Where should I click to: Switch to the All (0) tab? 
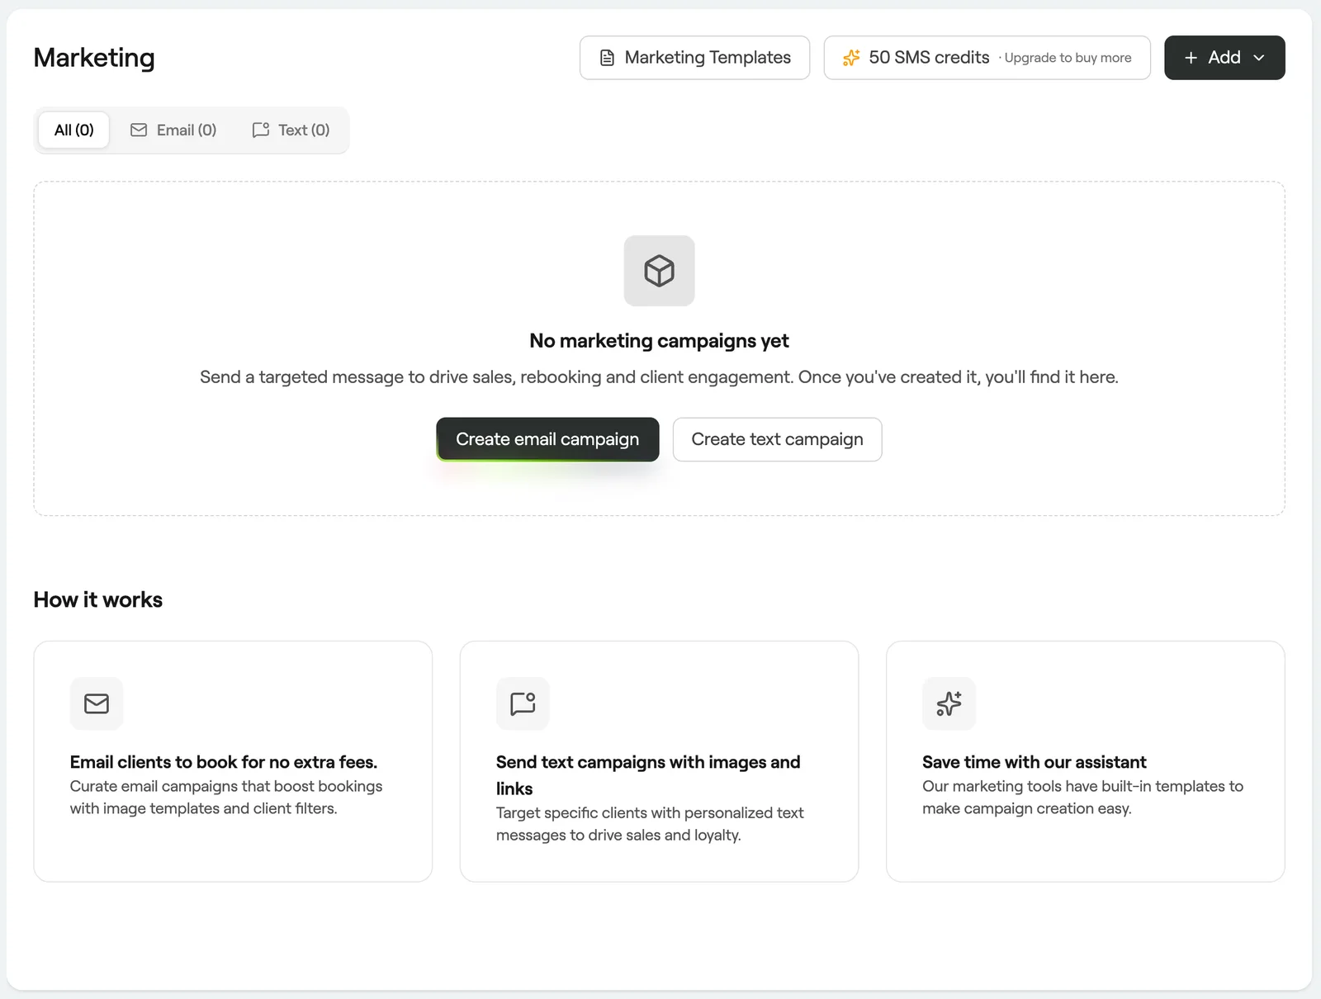click(74, 130)
